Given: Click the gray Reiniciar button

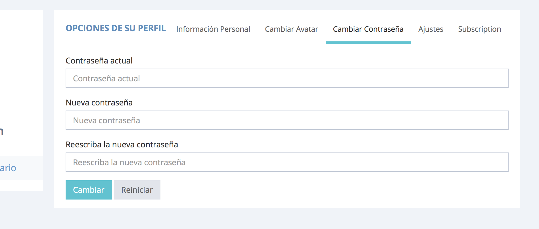Looking at the screenshot, I should [137, 190].
